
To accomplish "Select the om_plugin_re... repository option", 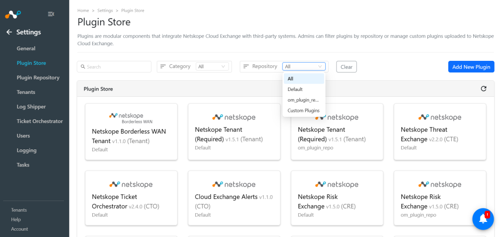I will click(304, 100).
